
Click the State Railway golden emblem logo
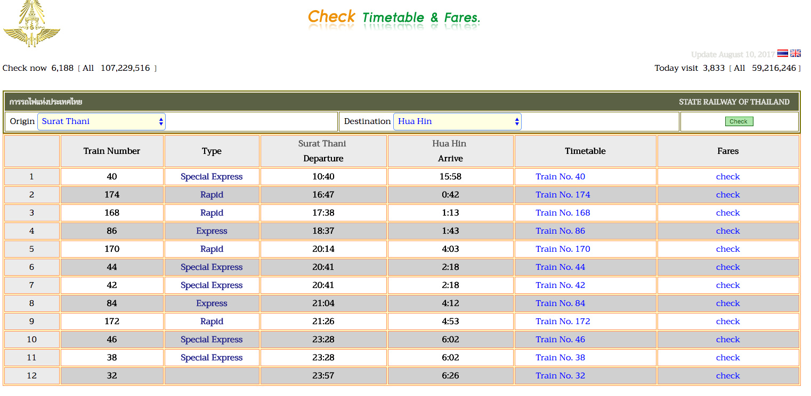(x=31, y=24)
